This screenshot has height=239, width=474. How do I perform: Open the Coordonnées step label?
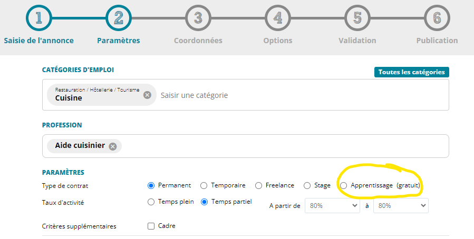click(198, 41)
